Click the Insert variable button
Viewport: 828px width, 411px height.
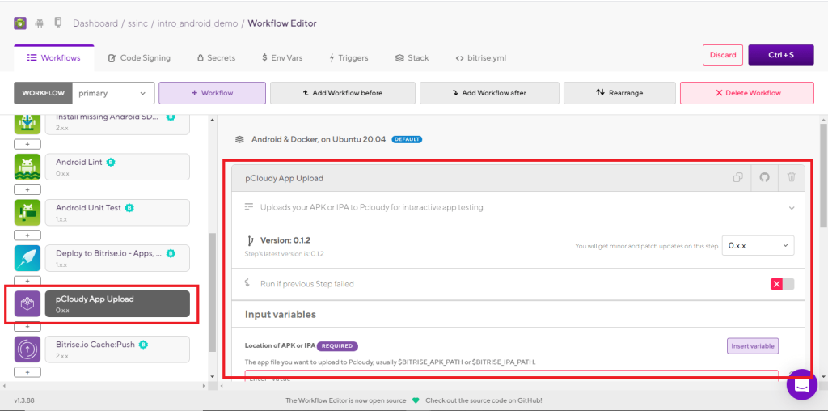[753, 346]
